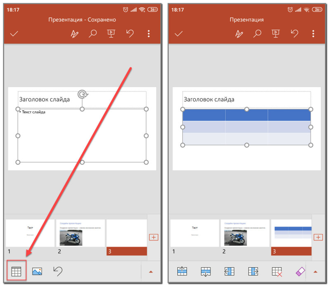Tap the insert picture icon in left phone
The height and width of the screenshot is (287, 330).
click(37, 271)
